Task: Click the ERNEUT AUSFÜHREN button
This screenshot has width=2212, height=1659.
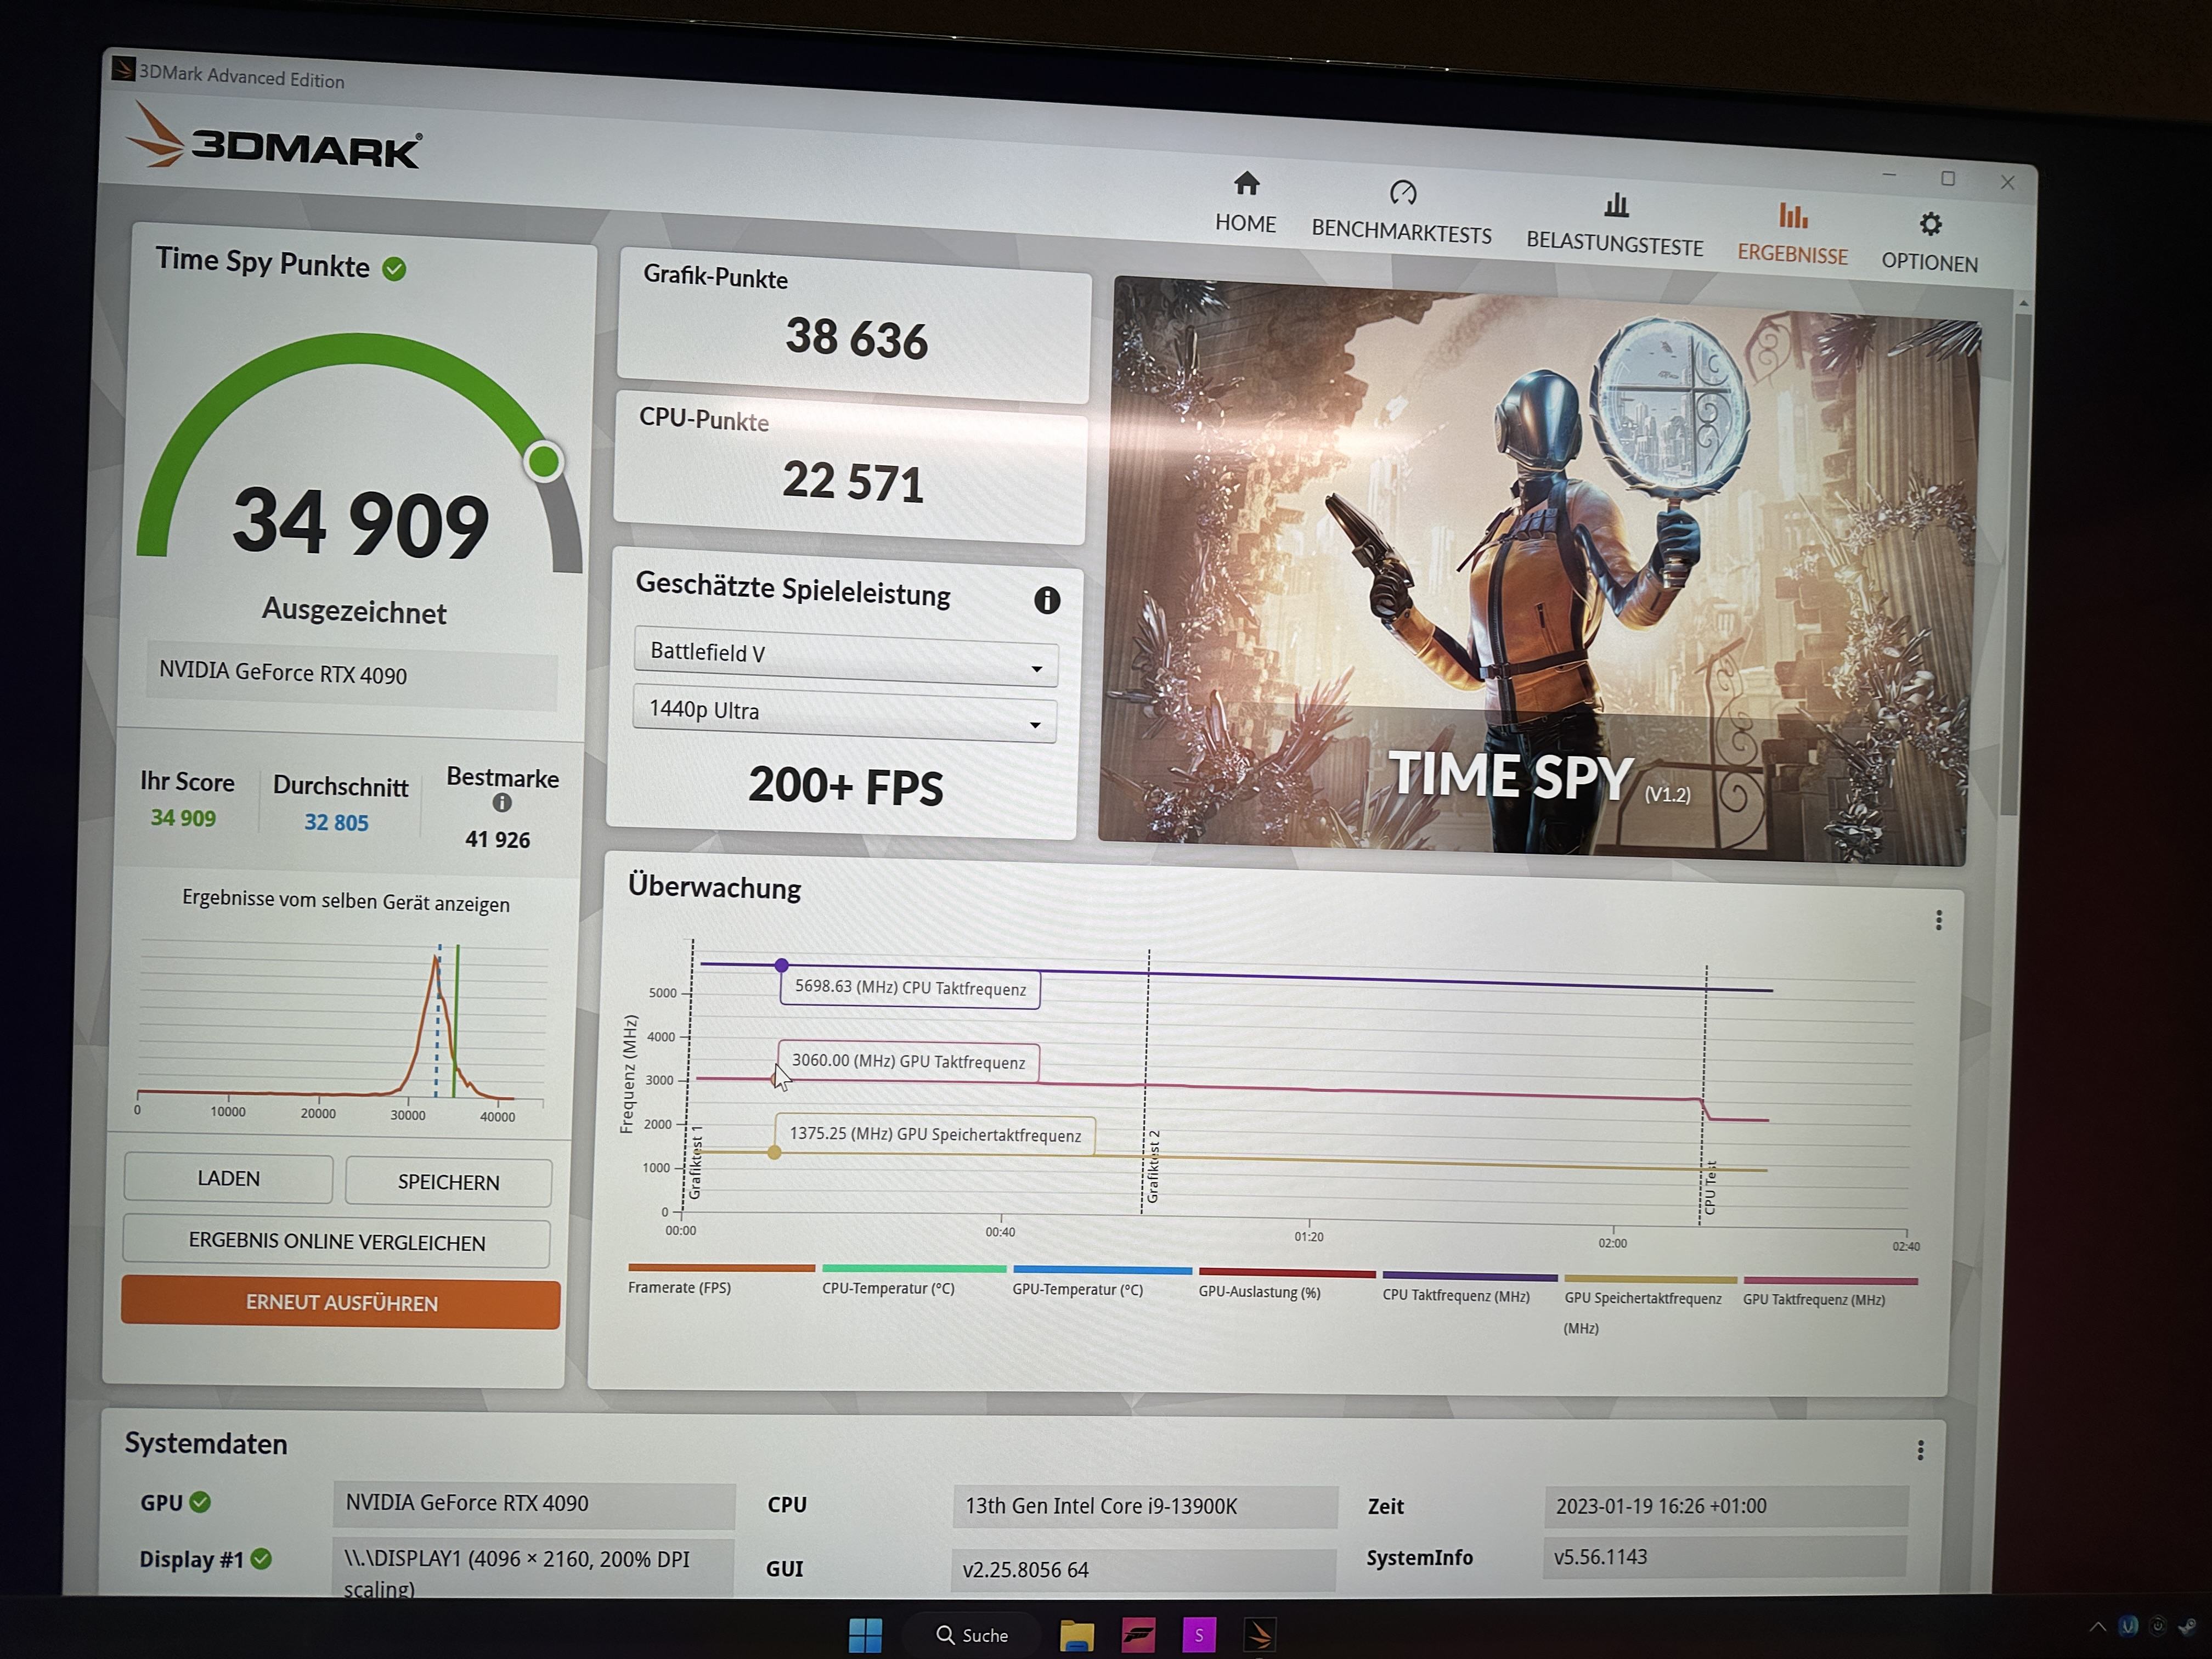Action: point(341,1302)
